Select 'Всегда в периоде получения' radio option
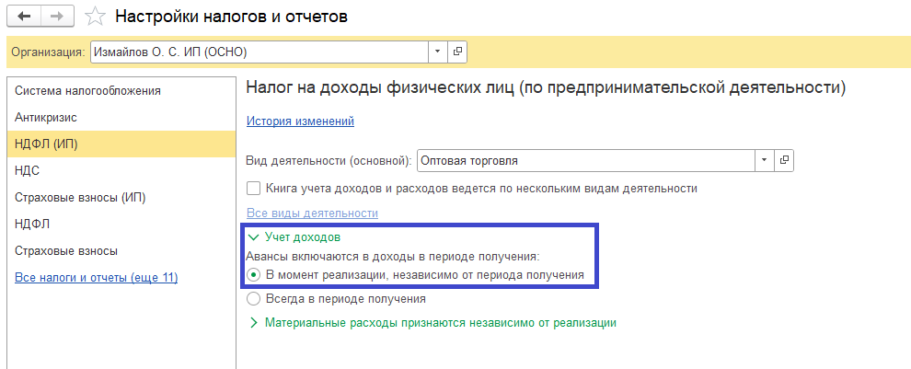911x369 pixels. [x=254, y=299]
